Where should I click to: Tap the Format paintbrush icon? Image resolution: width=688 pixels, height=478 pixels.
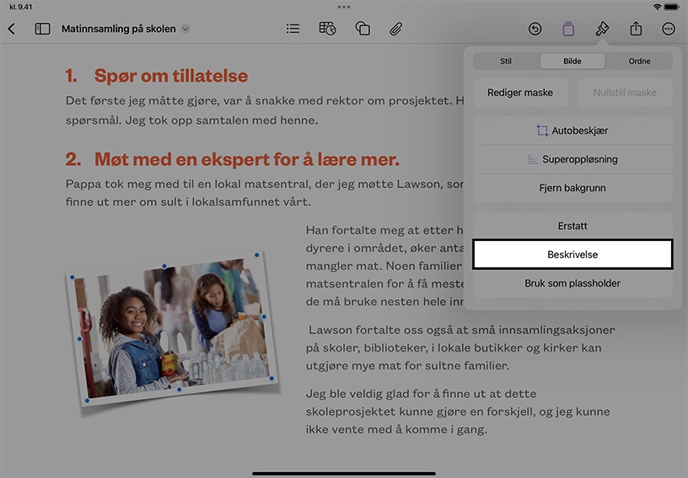tap(601, 29)
